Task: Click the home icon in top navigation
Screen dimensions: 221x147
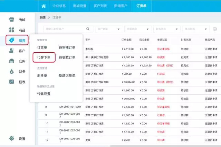Action: (44, 6)
